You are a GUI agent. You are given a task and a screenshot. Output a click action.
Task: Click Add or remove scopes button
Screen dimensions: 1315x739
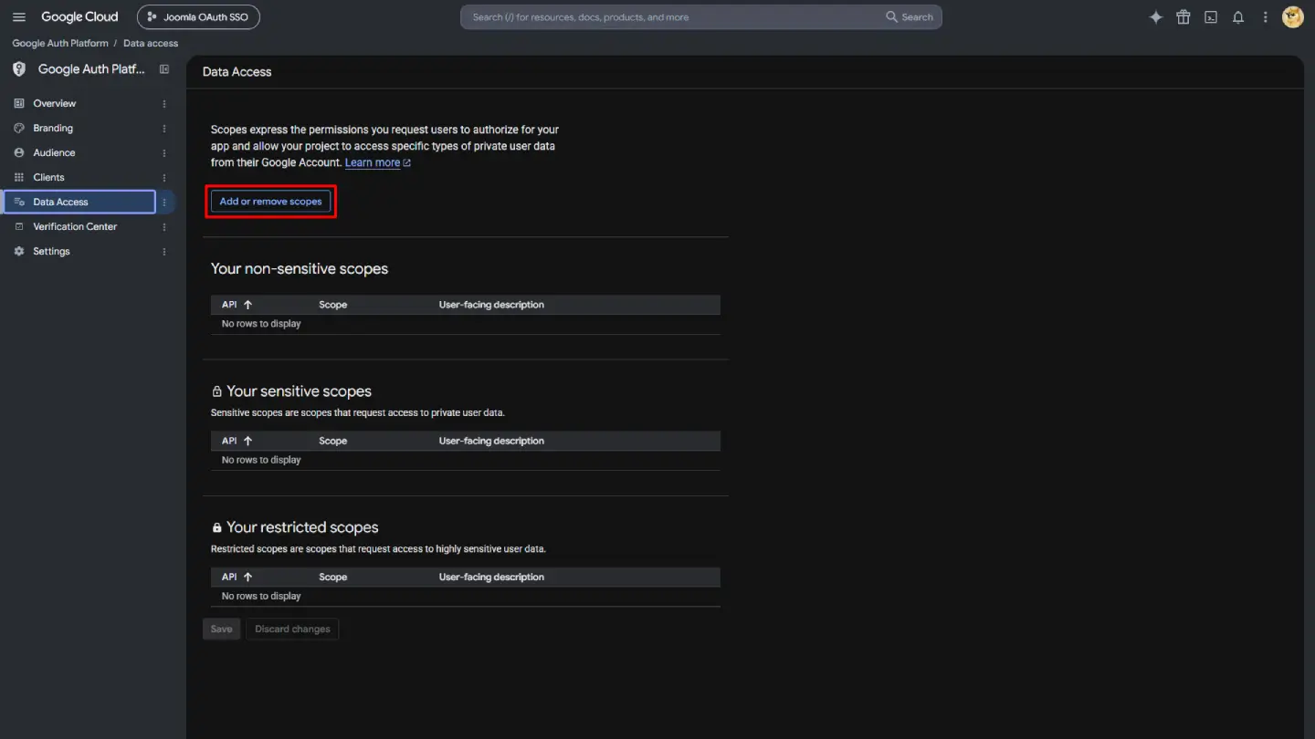tap(270, 202)
